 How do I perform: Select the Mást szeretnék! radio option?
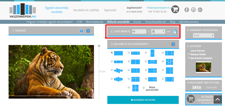point(144,88)
